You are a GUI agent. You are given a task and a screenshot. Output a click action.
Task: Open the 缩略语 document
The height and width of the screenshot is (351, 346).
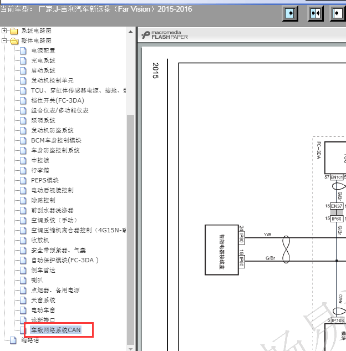point(30,340)
